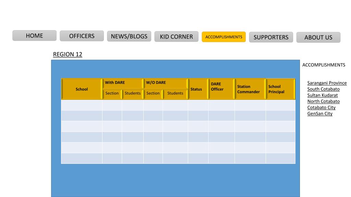This screenshot has height=197, width=351.
Task: Click Students subheader under W/O DARE
Action: pos(175,94)
